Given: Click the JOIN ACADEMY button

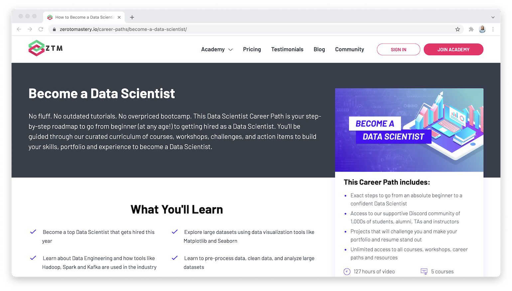Looking at the screenshot, I should click(x=453, y=49).
